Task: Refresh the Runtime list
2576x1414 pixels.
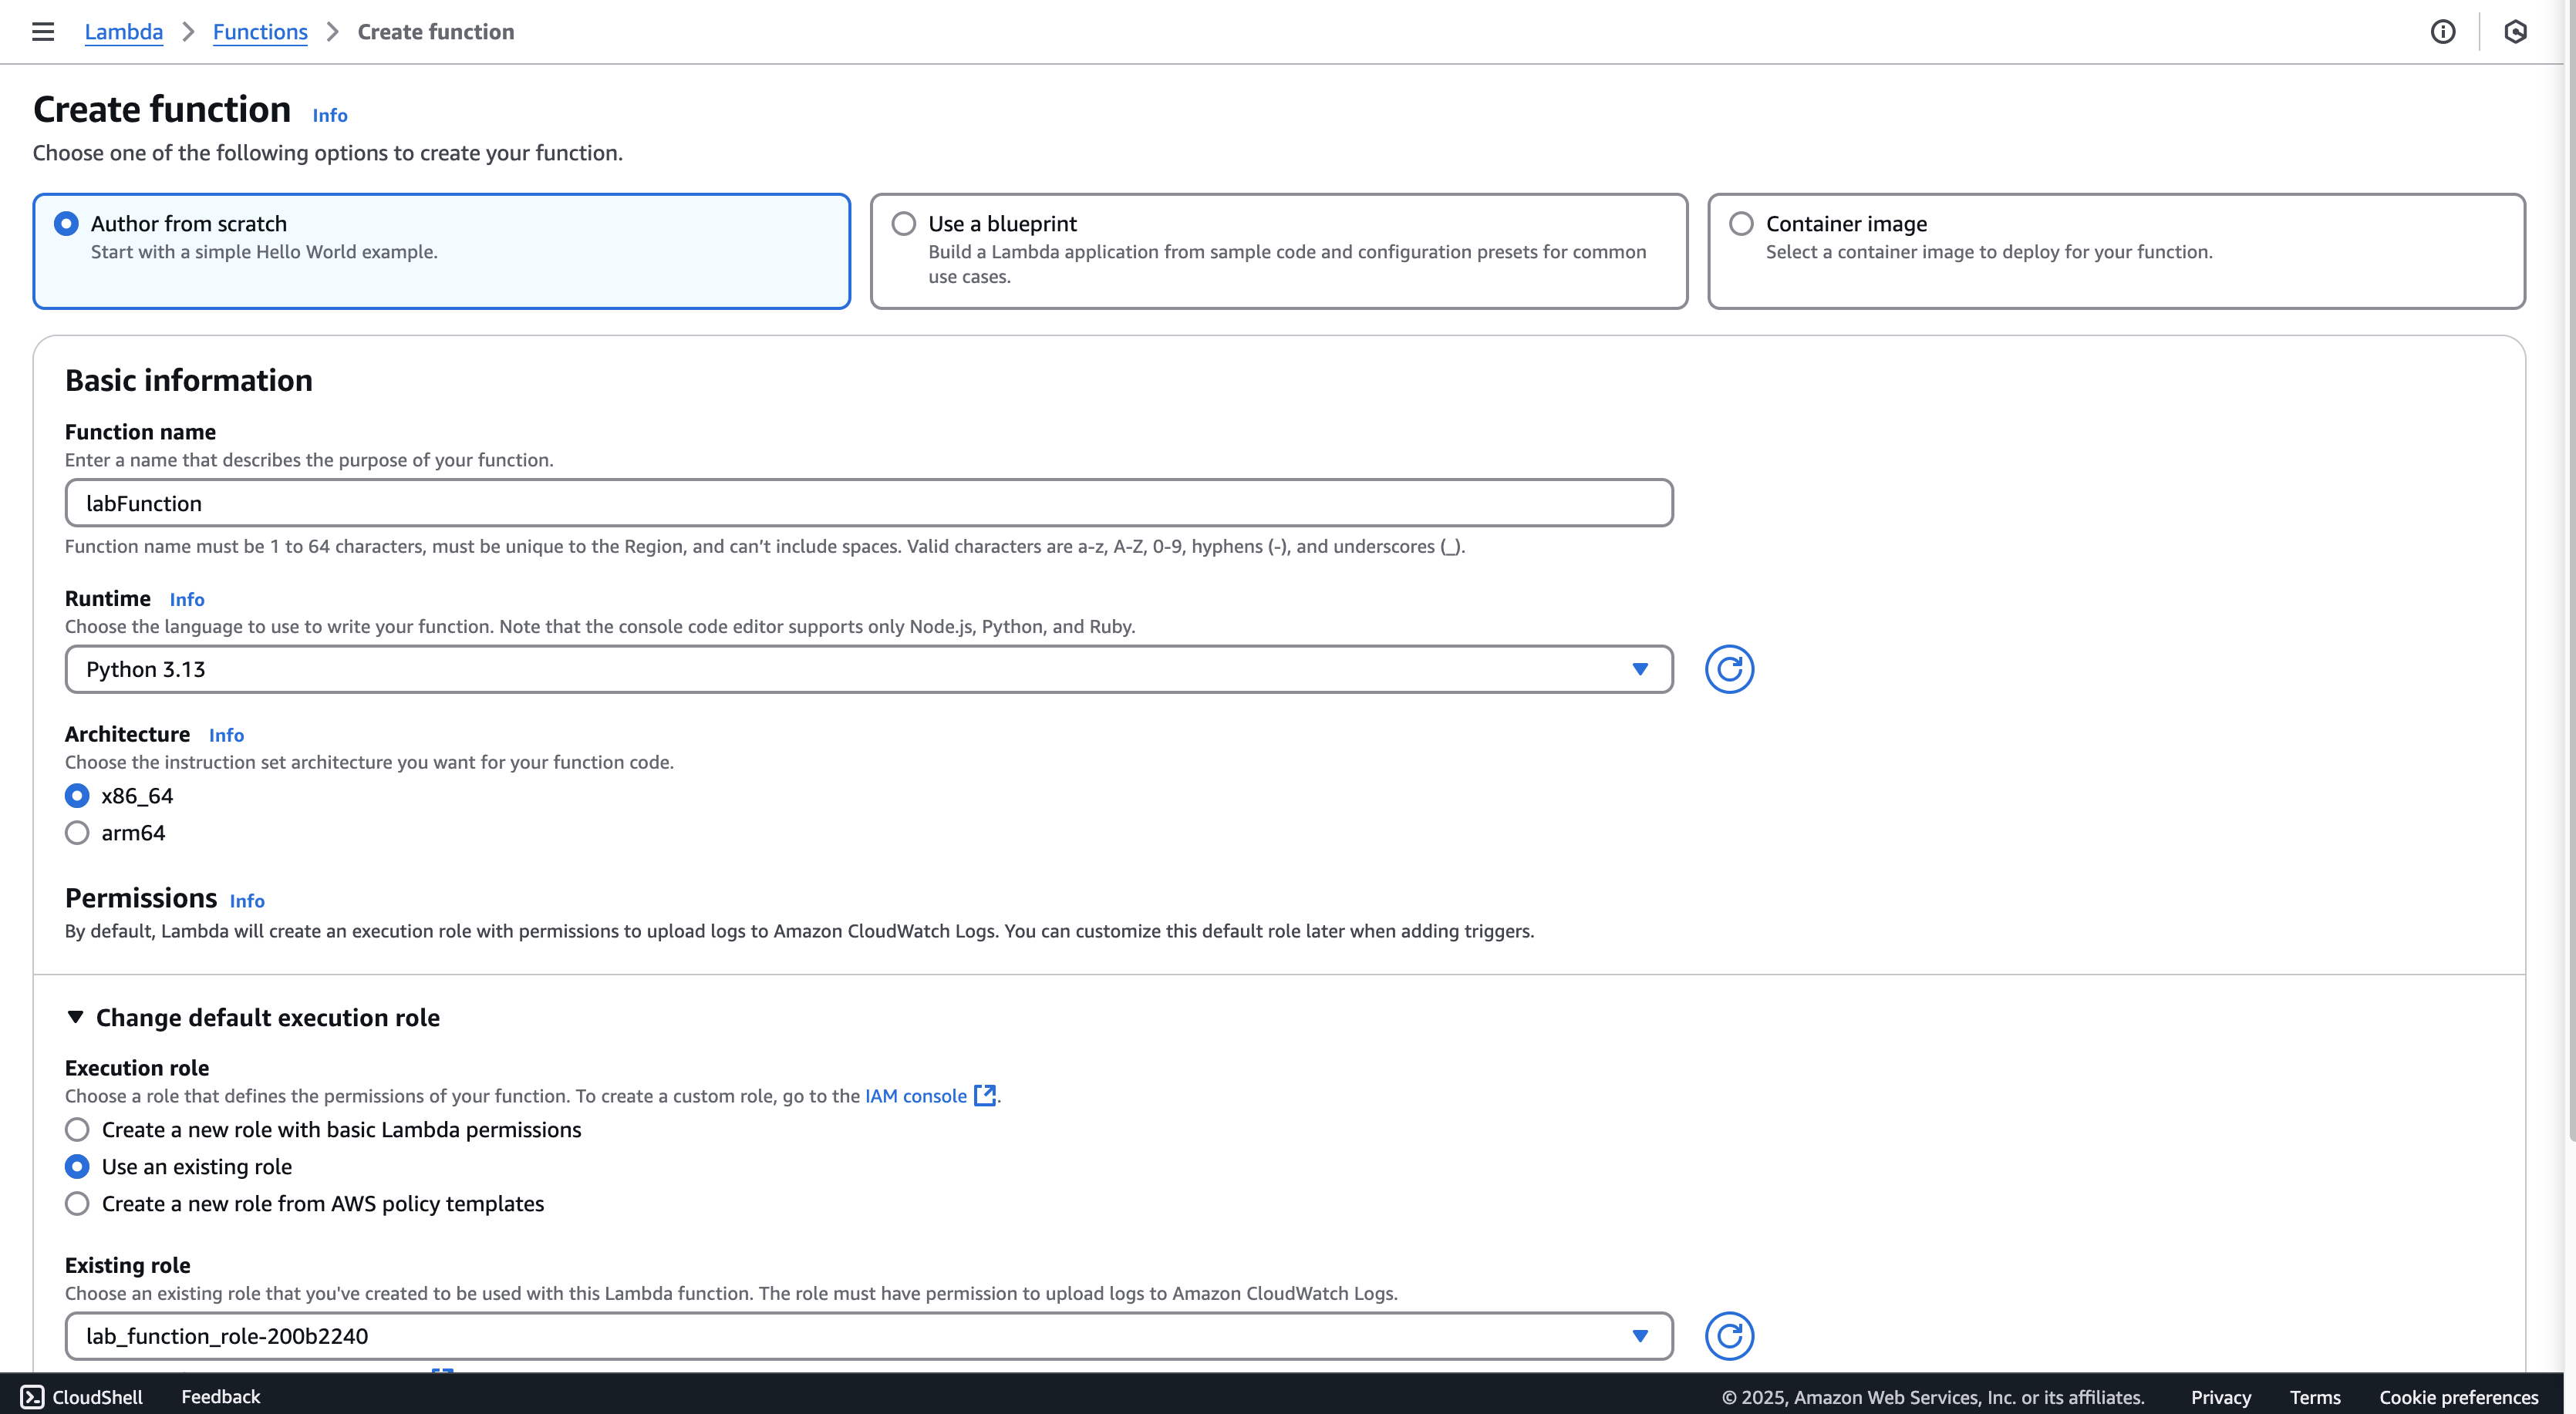Action: [x=1729, y=669]
